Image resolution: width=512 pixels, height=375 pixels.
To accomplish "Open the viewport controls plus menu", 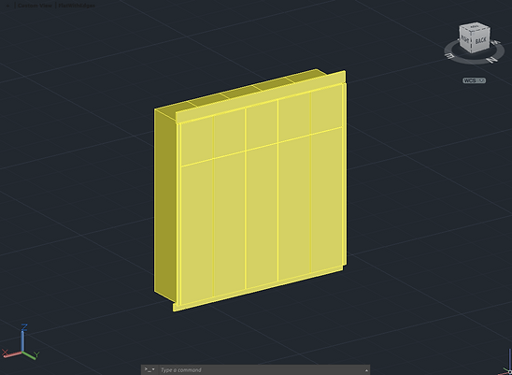I will pyautogui.click(x=7, y=6).
